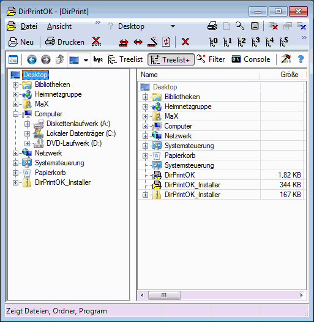Select Diskettenlaufwerk (A:) in tree
The image size is (314, 322).
[x=78, y=124]
